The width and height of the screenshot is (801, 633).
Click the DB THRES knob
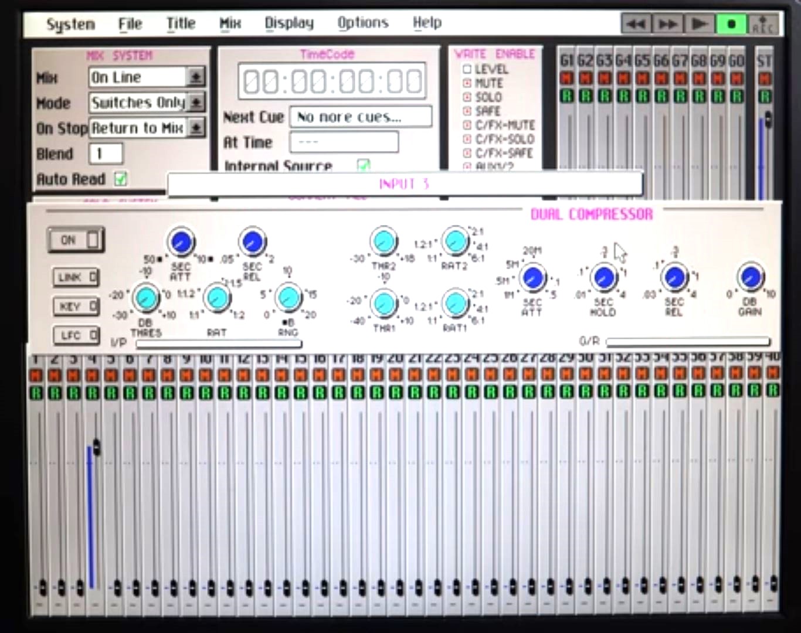click(145, 298)
